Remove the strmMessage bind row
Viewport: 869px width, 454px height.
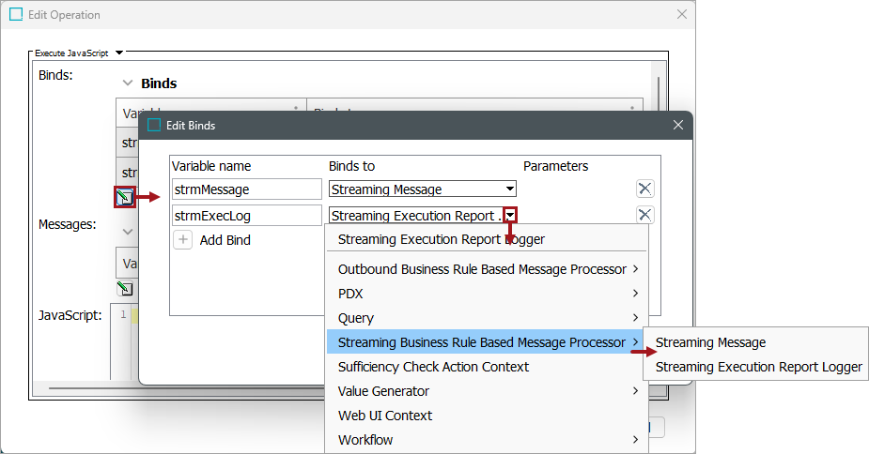pos(644,189)
